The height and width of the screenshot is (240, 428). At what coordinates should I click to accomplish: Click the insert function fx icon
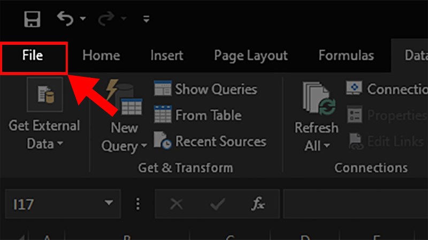[x=258, y=203]
